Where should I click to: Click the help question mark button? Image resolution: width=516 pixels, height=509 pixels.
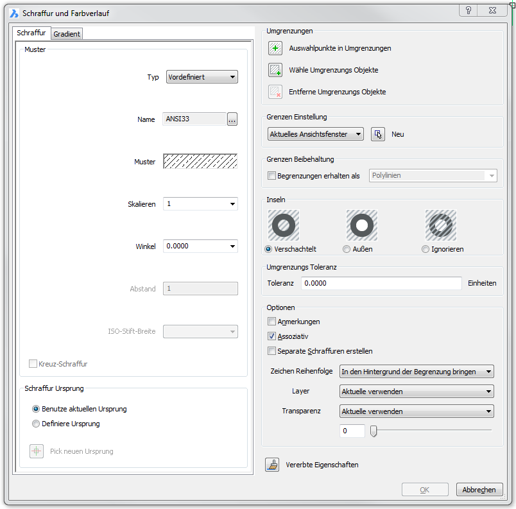coord(469,10)
